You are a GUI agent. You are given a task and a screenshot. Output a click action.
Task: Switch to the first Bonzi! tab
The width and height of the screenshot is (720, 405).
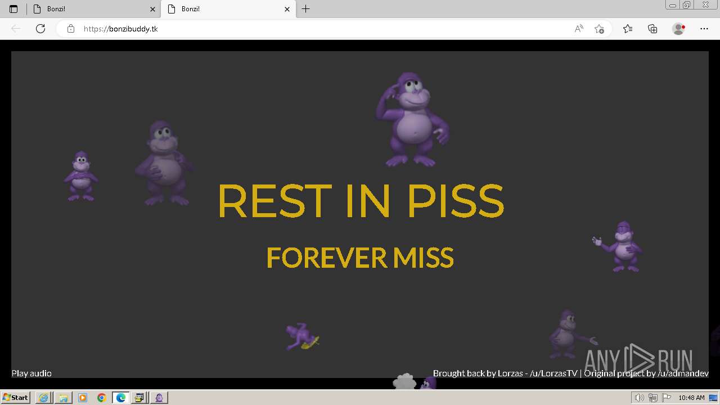93,9
